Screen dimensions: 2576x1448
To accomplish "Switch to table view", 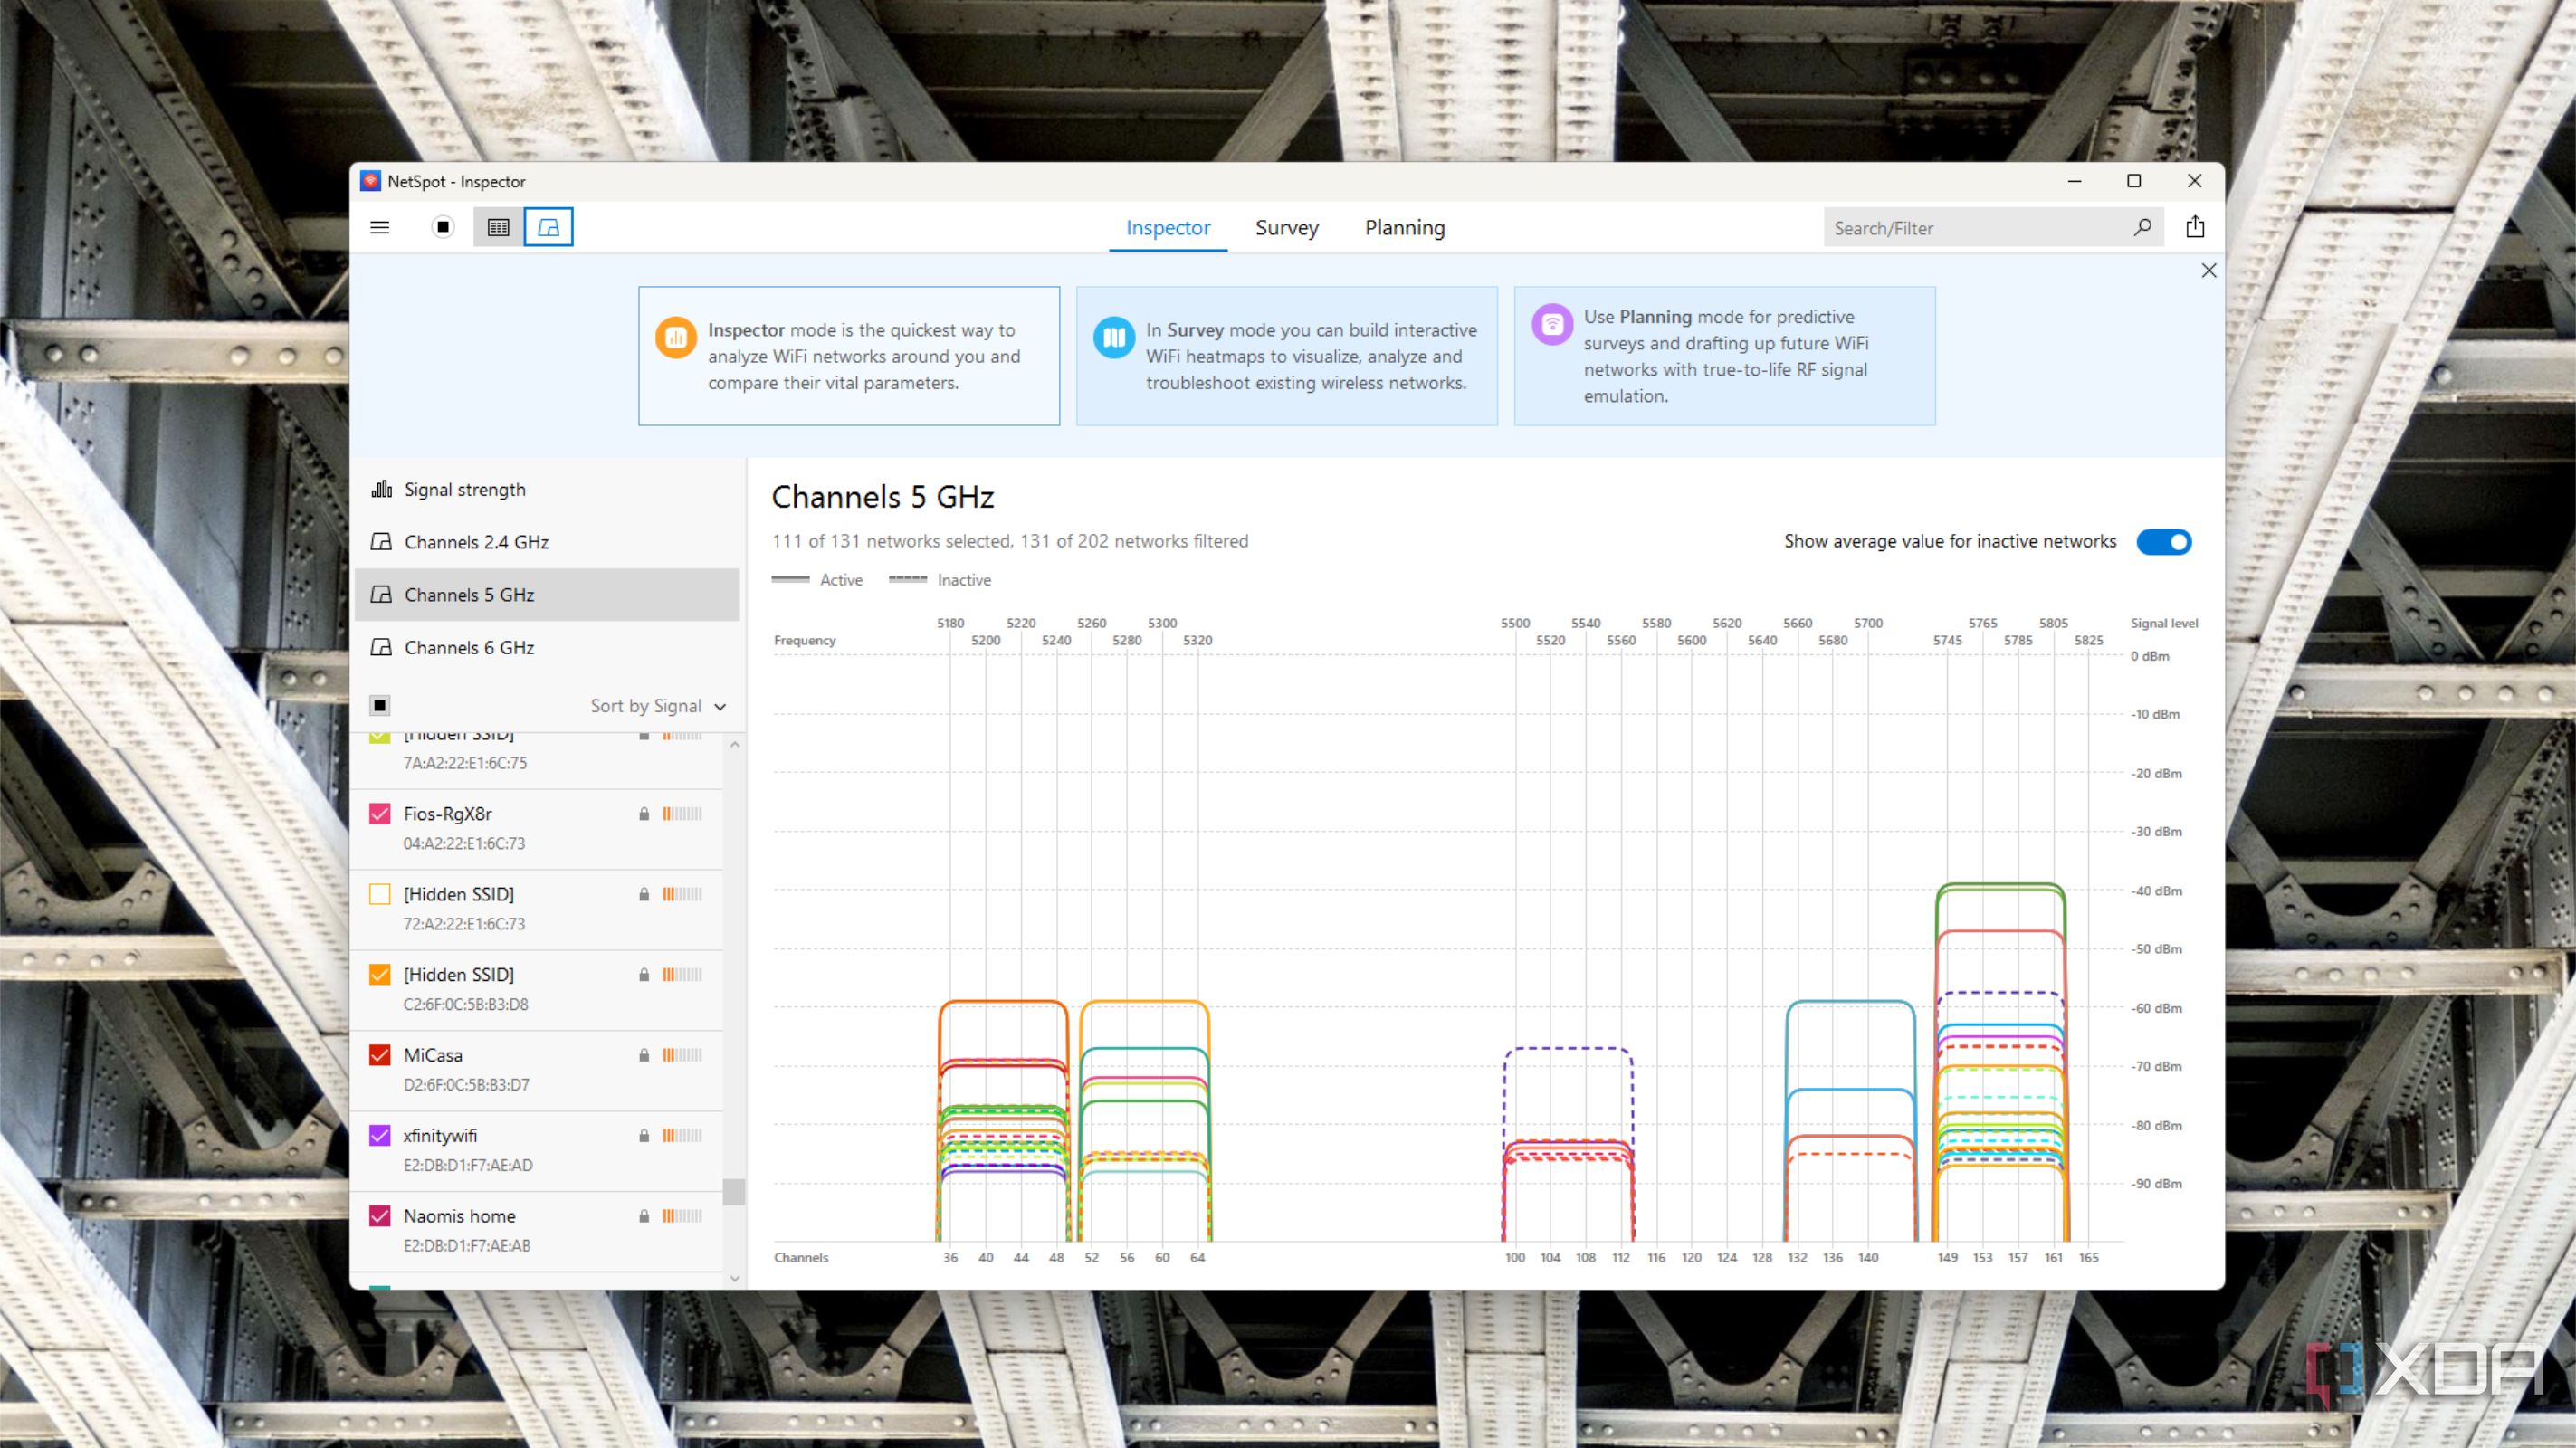I will [498, 227].
